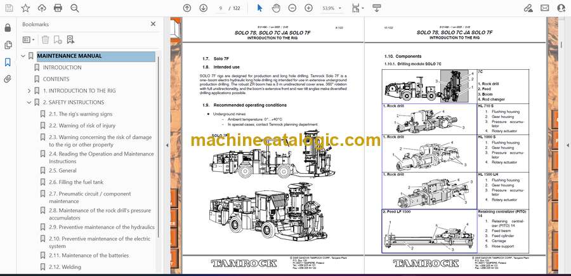The height and width of the screenshot is (276, 571).
Task: Open the page thumbnails panel icon
Action: (8, 45)
